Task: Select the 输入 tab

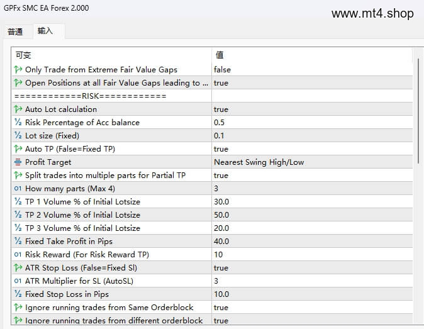Action: point(45,31)
